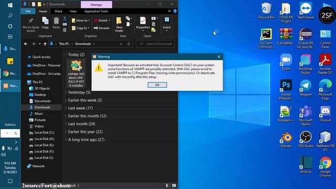Click OK in the XAMPP Warning dialog
336x189 pixels.
[157, 85]
